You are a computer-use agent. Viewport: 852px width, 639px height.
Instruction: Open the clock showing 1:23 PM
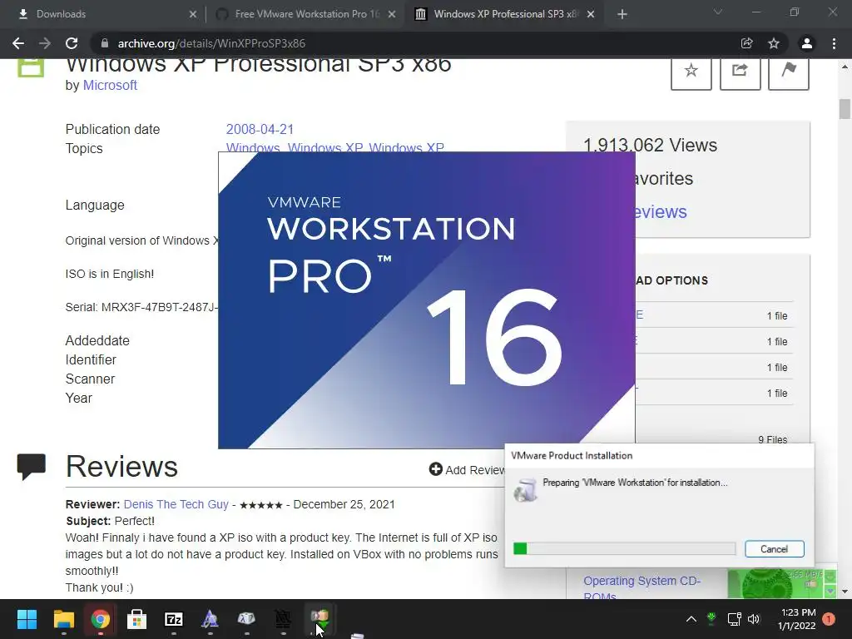click(797, 619)
